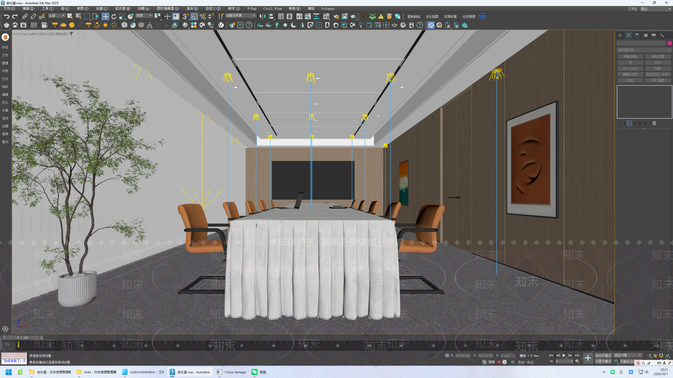This screenshot has height=378, width=673.
Task: Click the Percent Snap icon
Action: (203, 16)
